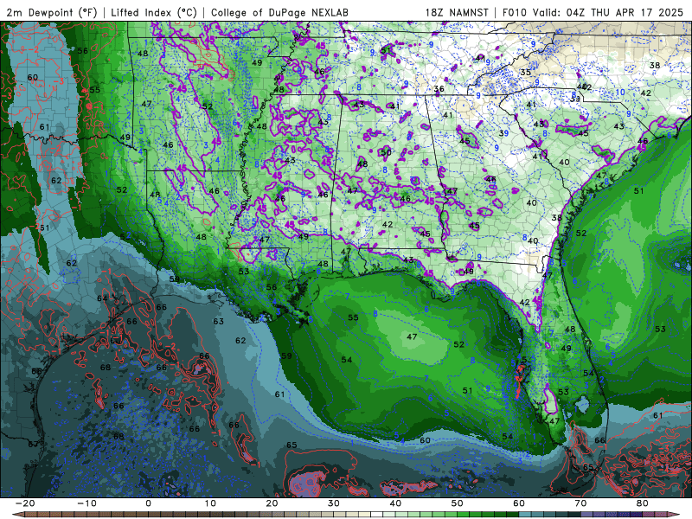Click the "35" dewpoint value on the map
692x519 pixels.
[525, 72]
